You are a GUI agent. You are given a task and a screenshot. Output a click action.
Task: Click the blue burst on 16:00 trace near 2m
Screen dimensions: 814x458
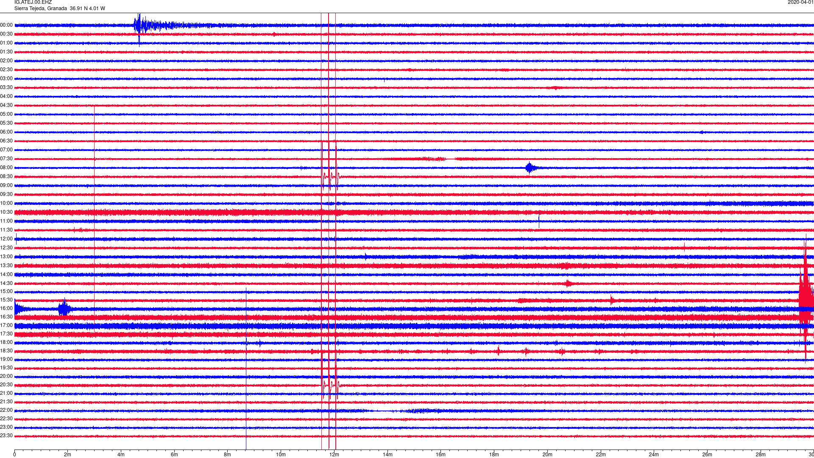[64, 308]
